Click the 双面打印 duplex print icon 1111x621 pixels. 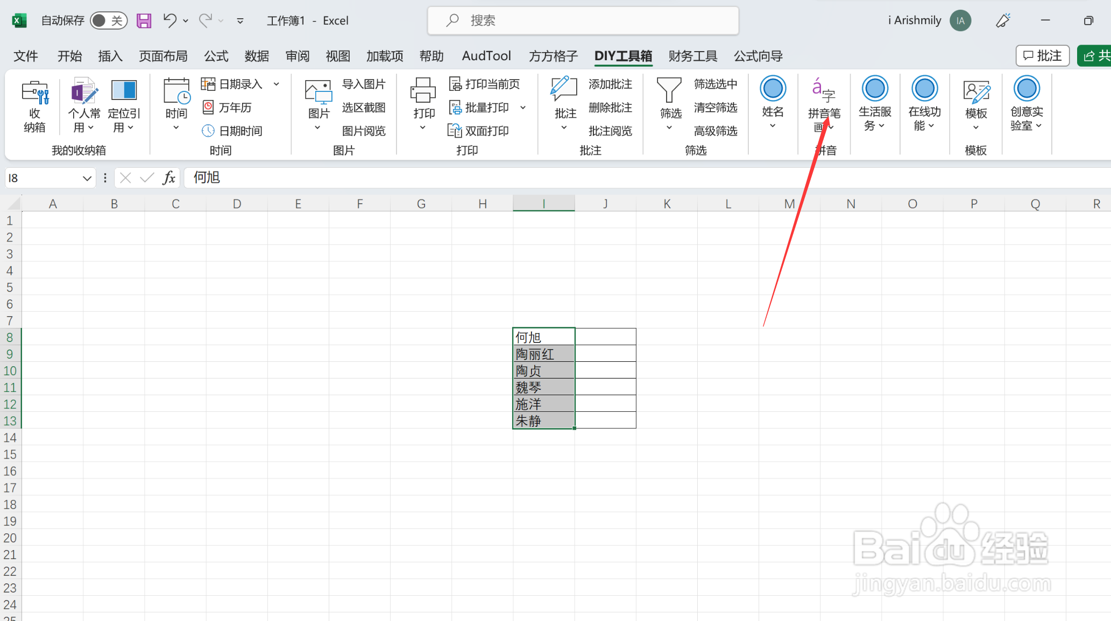pos(455,131)
